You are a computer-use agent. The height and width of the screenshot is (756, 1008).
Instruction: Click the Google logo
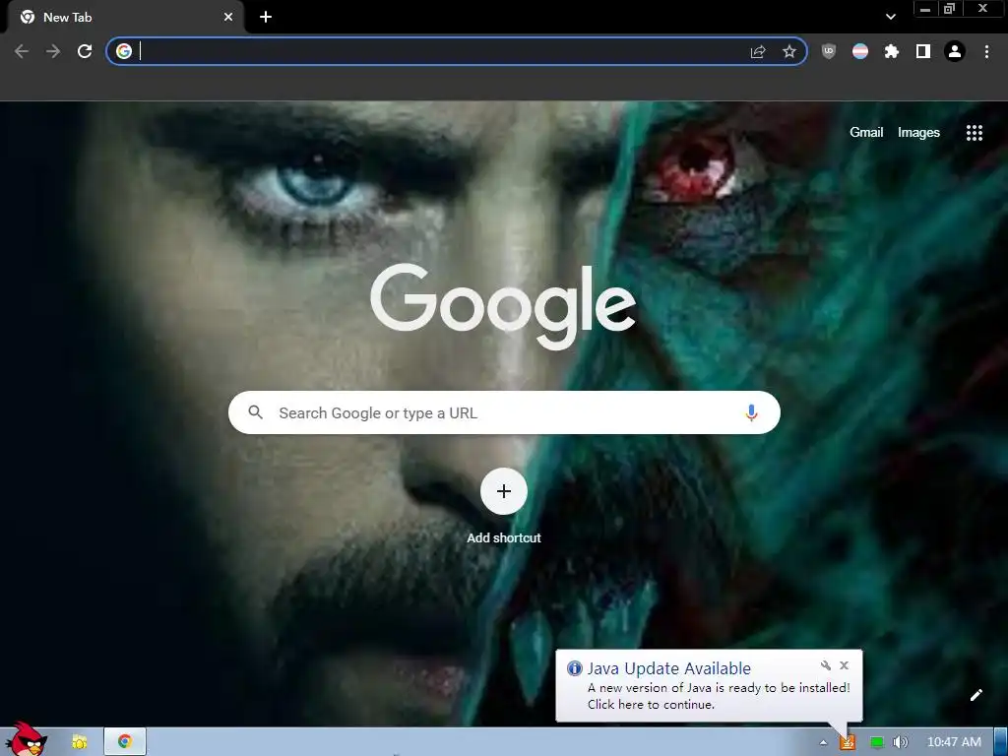click(503, 306)
